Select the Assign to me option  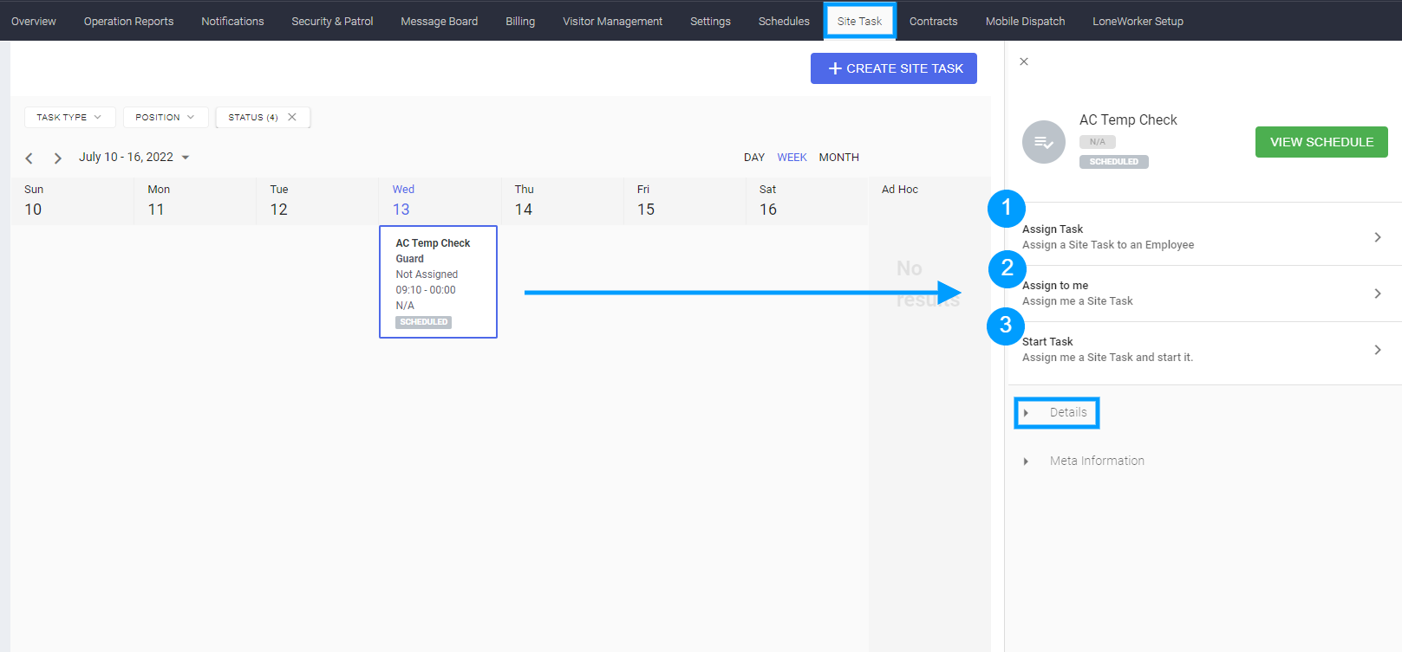coord(1204,294)
